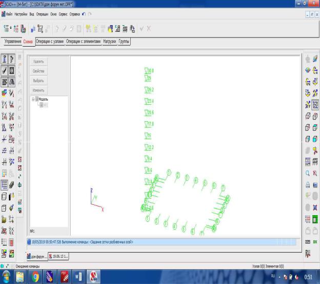Image resolution: width=320 pixels, height=284 pixels.
Task: Click the red table icon near left toolbar bottom
Action: (12, 242)
